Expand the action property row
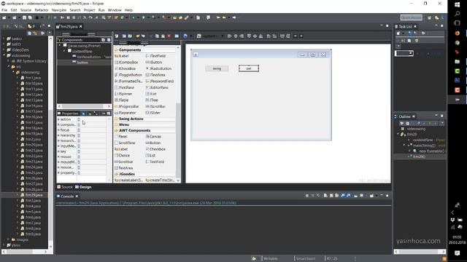The image size is (467, 262). (58, 119)
